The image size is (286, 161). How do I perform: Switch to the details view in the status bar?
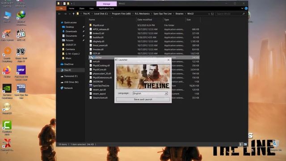(240, 144)
